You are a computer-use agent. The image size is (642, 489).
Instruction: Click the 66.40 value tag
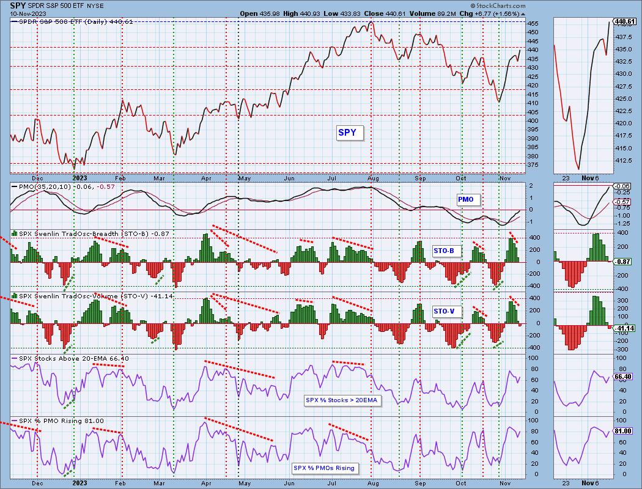click(623, 377)
